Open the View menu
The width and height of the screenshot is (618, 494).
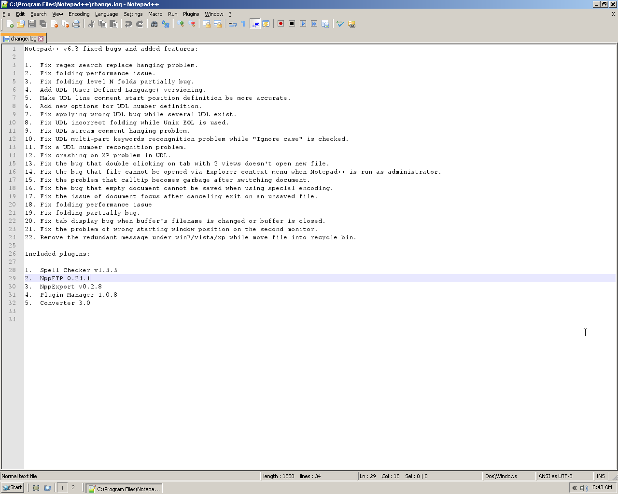pos(57,14)
